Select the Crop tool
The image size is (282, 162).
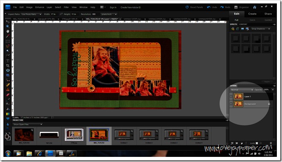(x=8, y=66)
